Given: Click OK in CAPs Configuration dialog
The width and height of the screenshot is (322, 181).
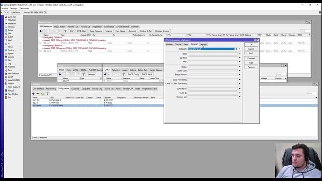Looking at the screenshot, I should 251,45.
